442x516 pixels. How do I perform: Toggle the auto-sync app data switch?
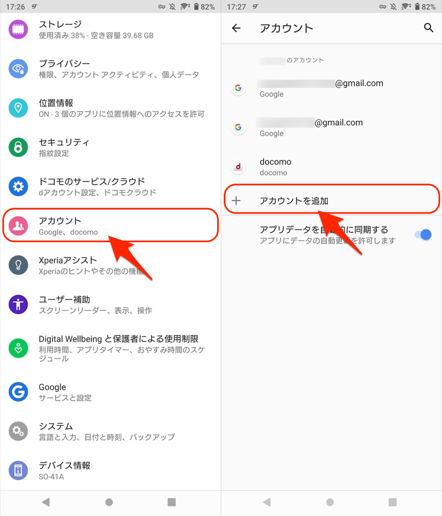[423, 234]
